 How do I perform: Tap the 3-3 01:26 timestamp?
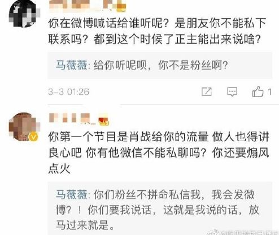[x=68, y=92]
